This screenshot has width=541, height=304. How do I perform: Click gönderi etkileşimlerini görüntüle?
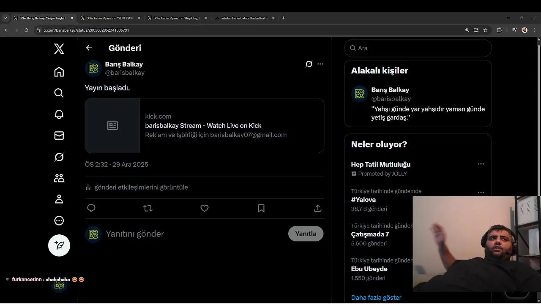click(x=141, y=187)
